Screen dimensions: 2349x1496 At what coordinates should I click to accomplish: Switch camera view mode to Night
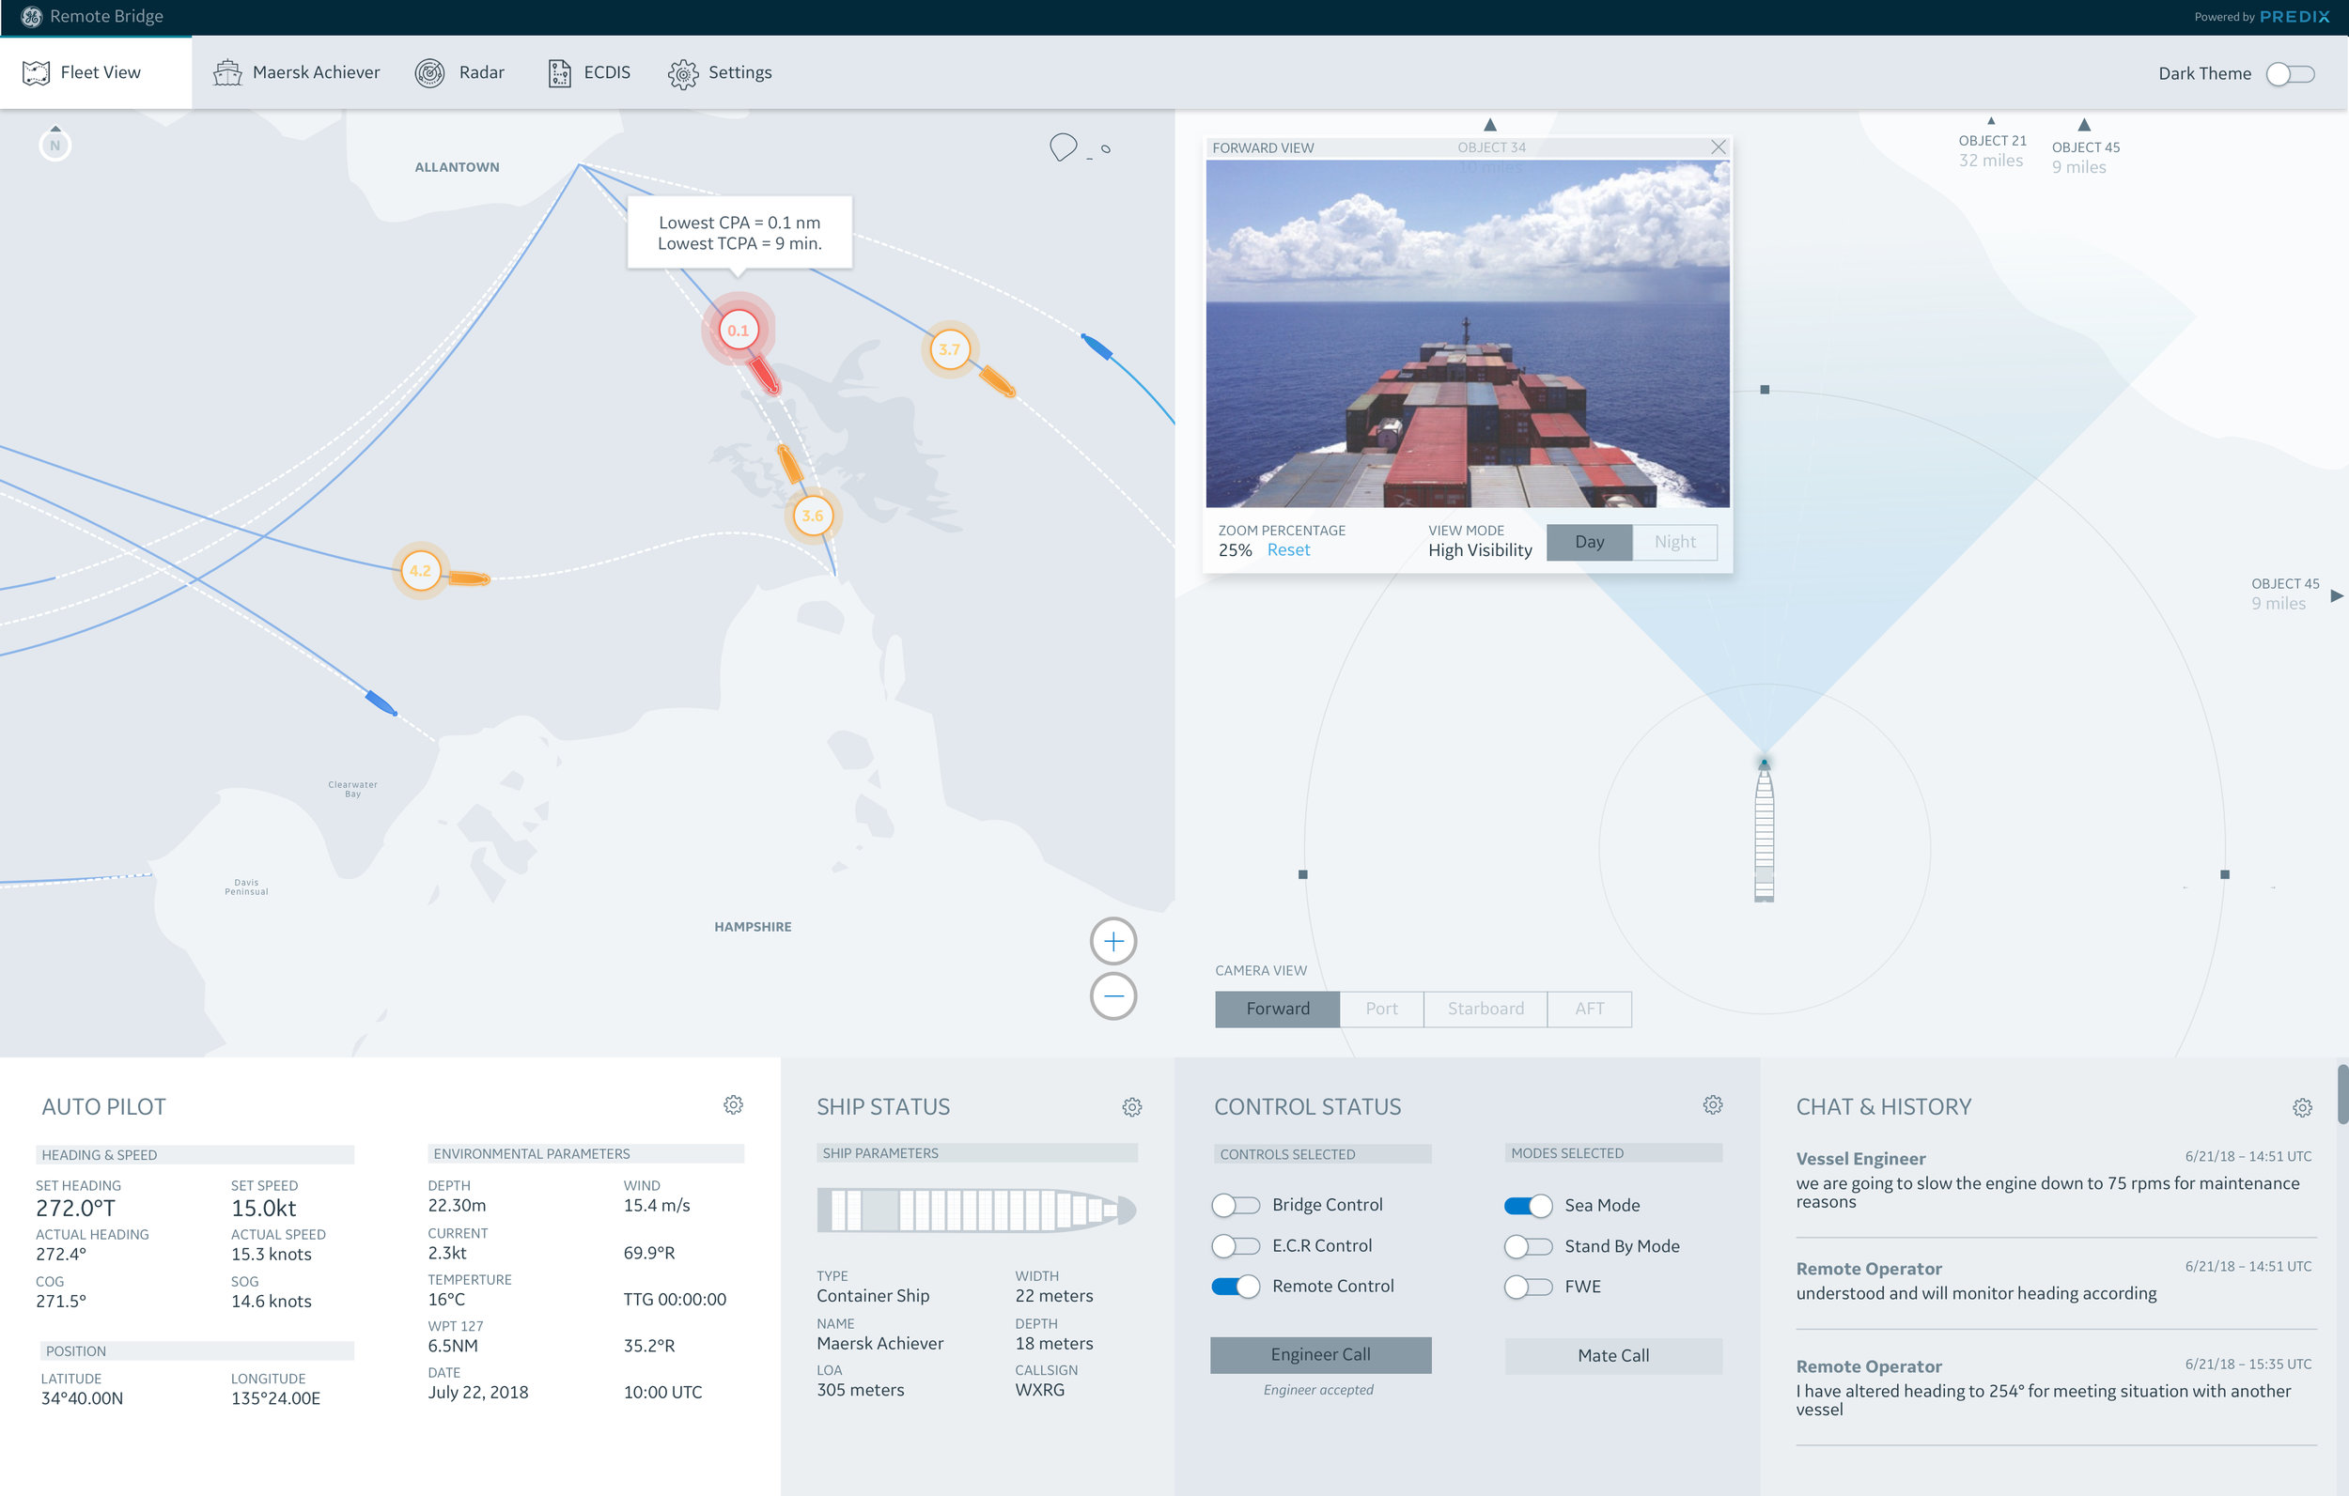point(1674,542)
